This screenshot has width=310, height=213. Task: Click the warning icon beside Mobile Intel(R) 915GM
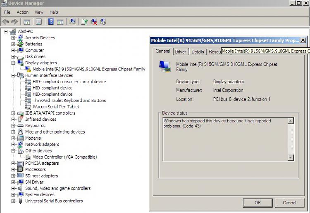coord(28,69)
